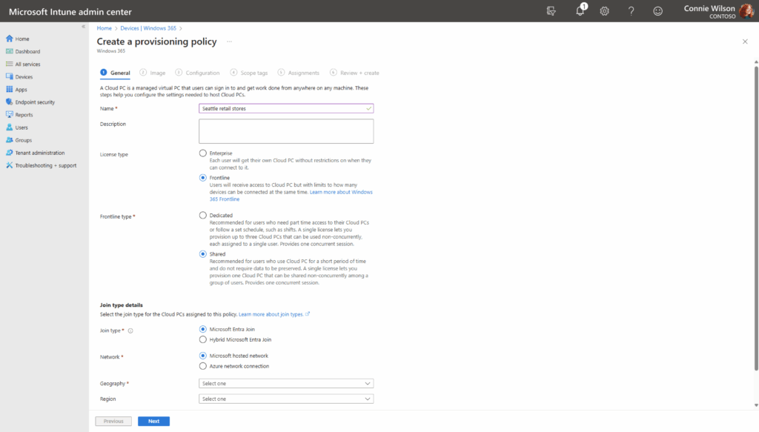The height and width of the screenshot is (432, 759).
Task: Open the Apps sidebar icon
Action: coord(9,90)
